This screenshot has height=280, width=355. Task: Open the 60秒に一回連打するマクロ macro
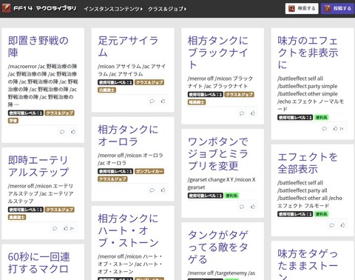click(x=38, y=263)
